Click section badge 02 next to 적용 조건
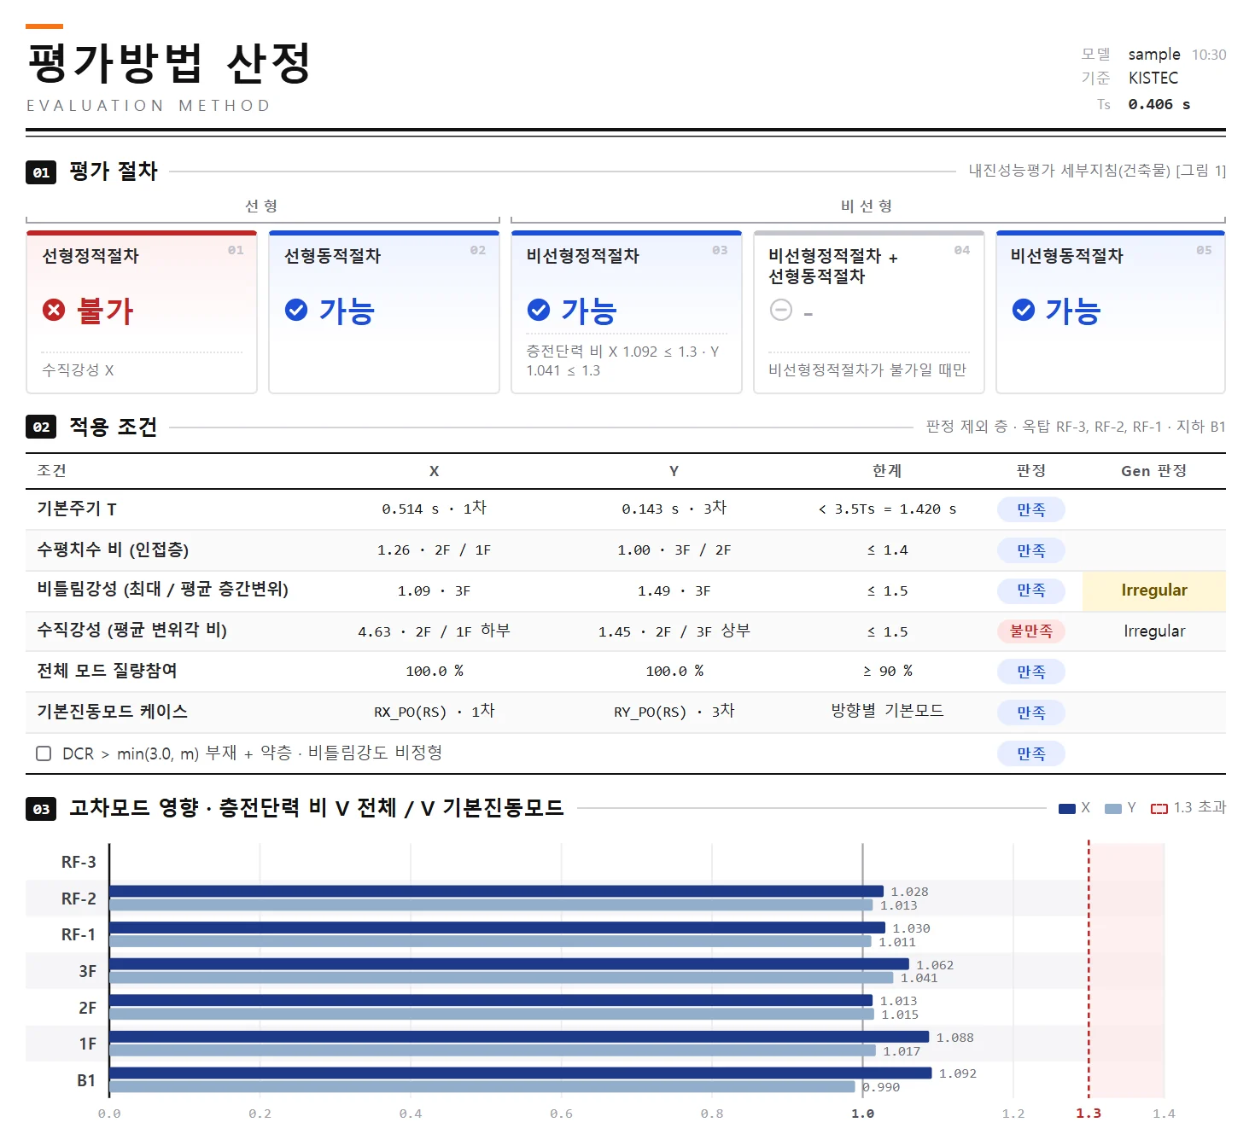The height and width of the screenshot is (1140, 1255). coord(41,427)
